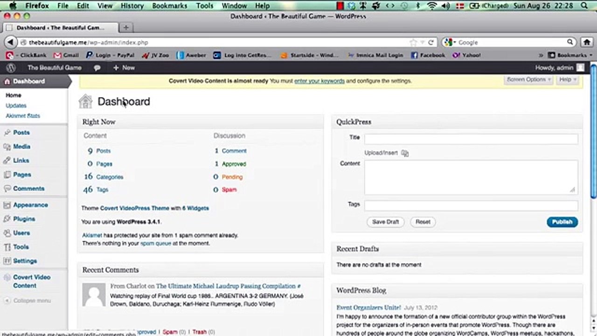Click the Save Draft button
Viewport: 597px width, 336px height.
tap(386, 222)
